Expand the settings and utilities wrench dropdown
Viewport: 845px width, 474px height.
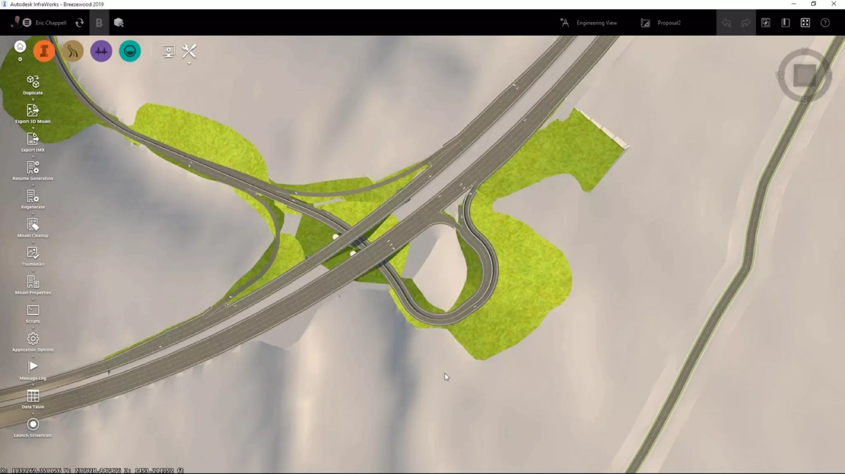[189, 52]
